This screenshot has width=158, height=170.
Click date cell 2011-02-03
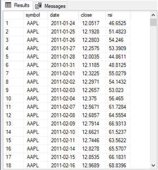coord(63,90)
